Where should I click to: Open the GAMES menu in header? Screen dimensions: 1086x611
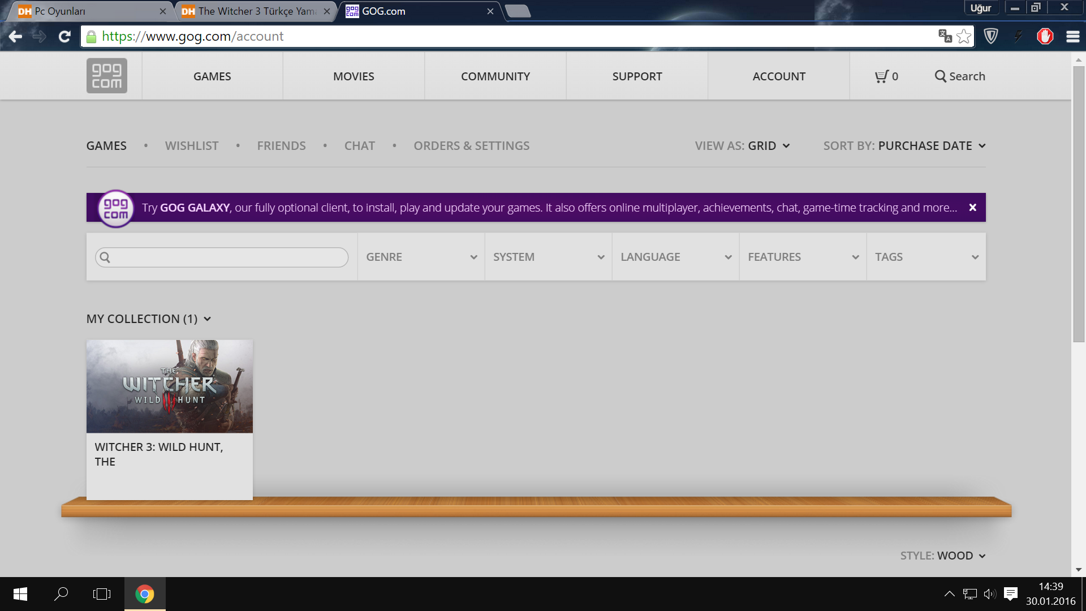point(212,76)
